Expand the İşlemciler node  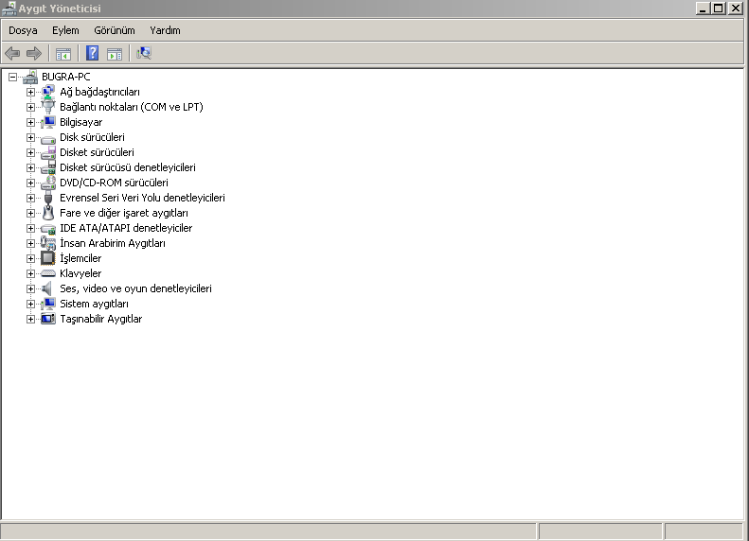(x=30, y=258)
